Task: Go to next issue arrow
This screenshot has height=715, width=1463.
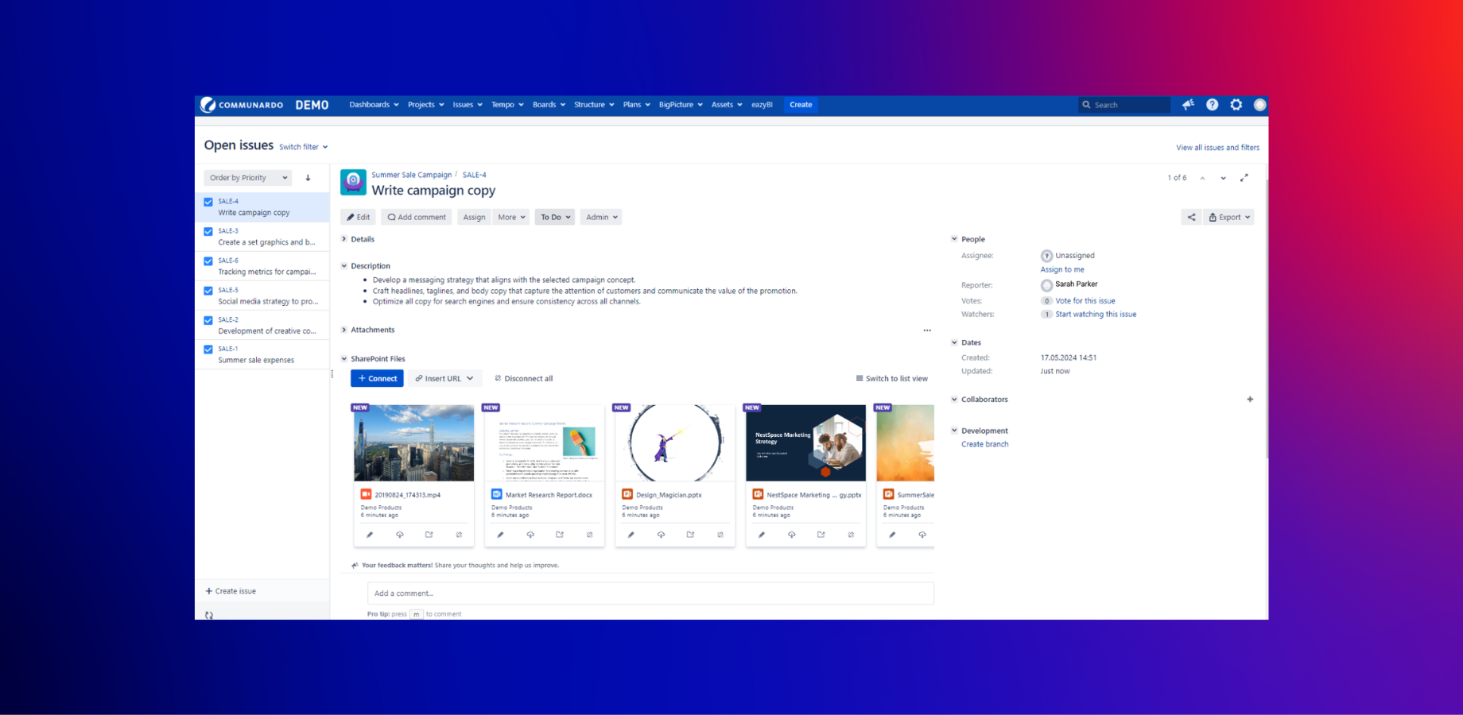Action: point(1223,178)
